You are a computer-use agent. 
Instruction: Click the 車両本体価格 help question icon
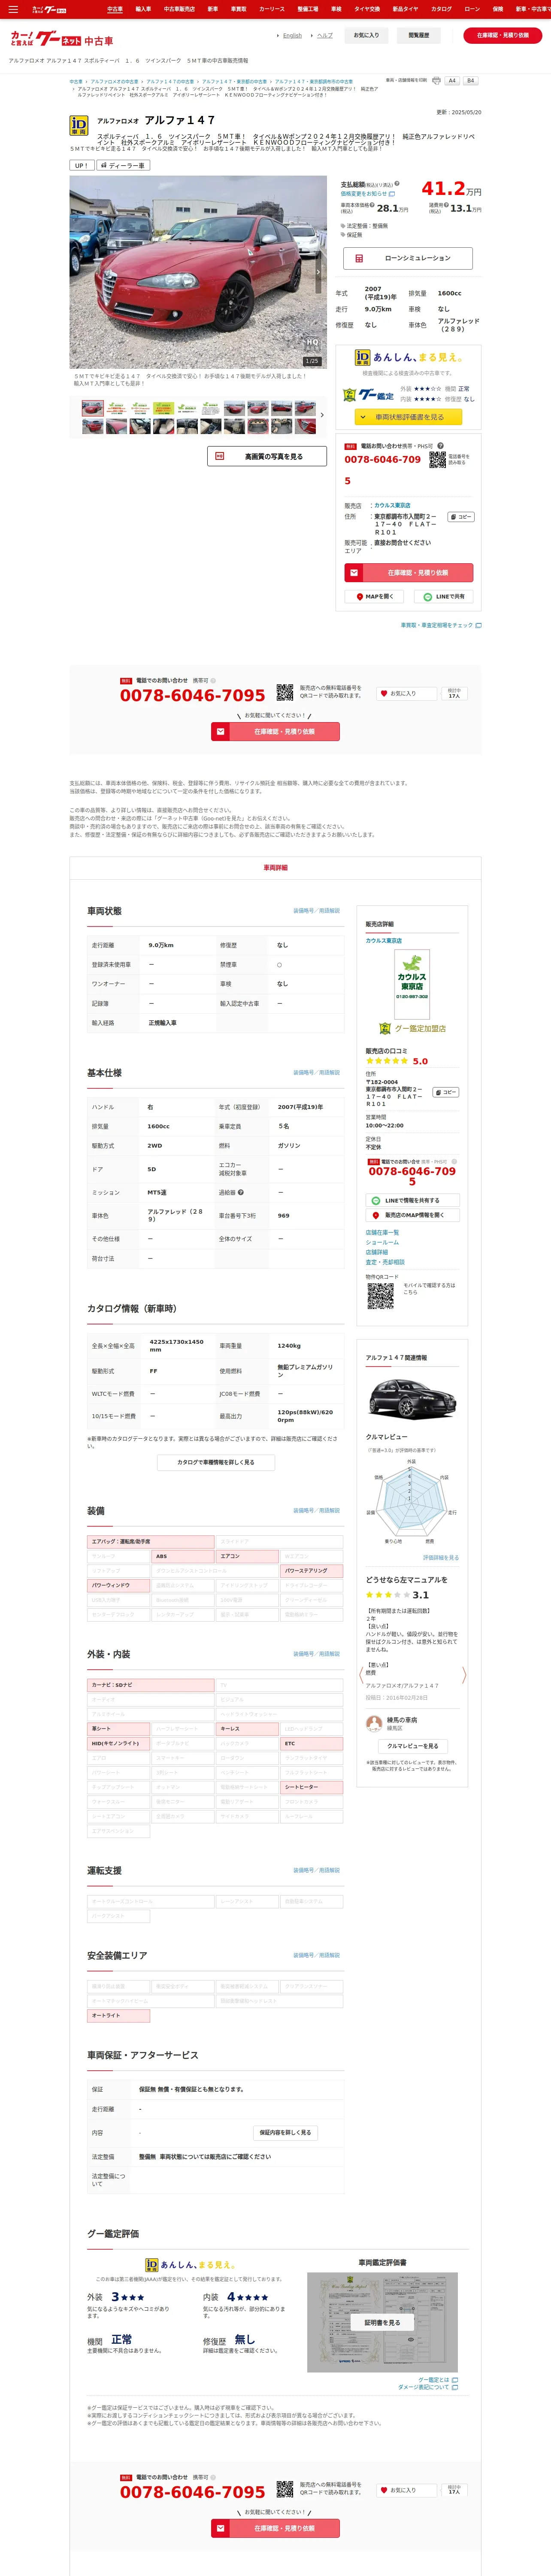pos(373,204)
